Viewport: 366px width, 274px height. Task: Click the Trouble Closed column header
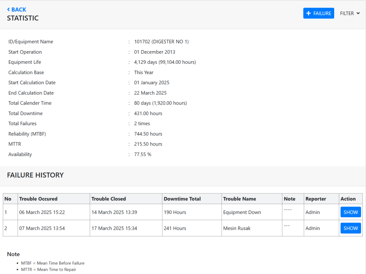(x=109, y=199)
